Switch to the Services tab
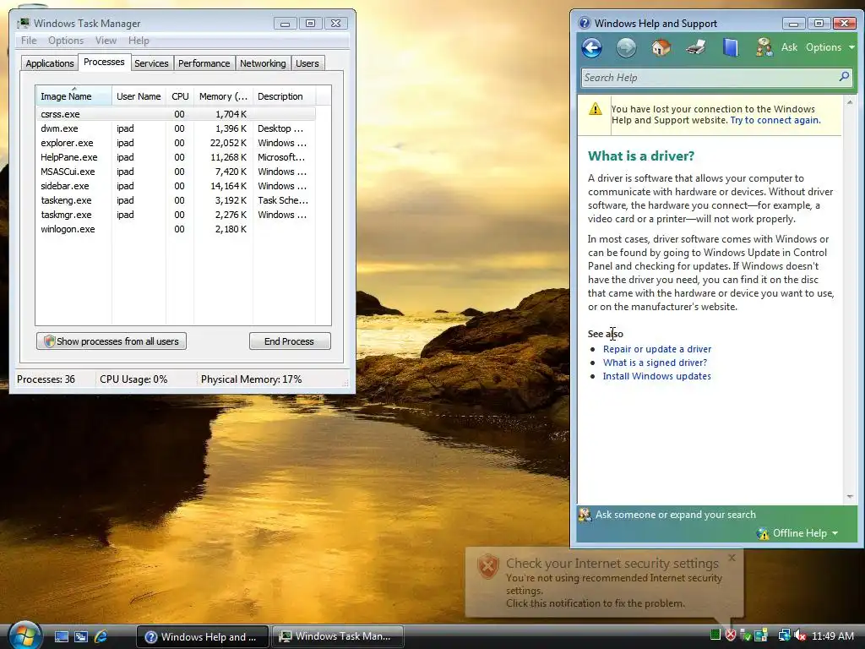The image size is (865, 649). pos(151,63)
